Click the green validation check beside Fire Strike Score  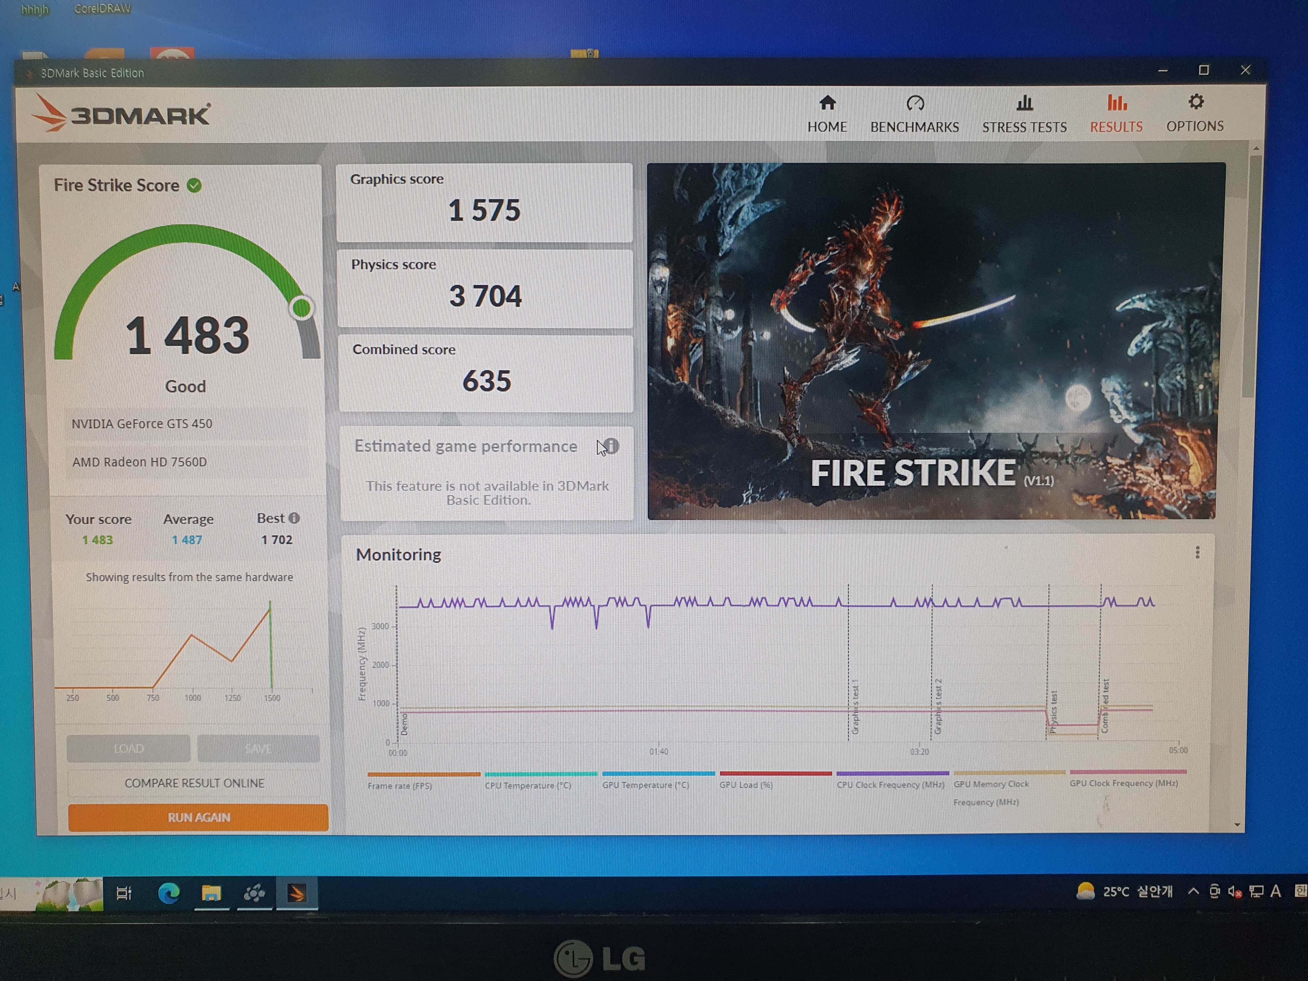(x=194, y=186)
